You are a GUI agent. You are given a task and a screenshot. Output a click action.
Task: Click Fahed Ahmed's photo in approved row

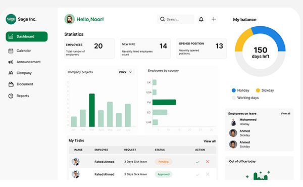tap(76, 174)
